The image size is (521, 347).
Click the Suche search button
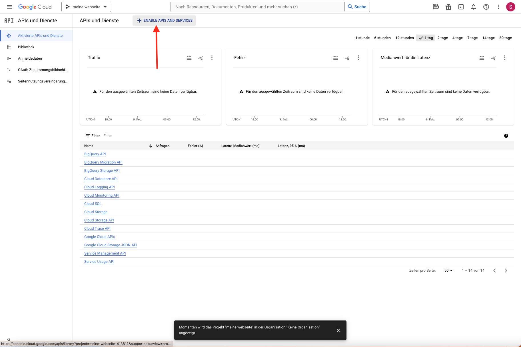click(357, 7)
